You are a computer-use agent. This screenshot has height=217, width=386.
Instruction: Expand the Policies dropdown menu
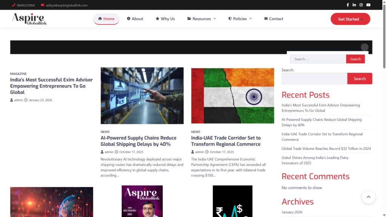(x=240, y=19)
